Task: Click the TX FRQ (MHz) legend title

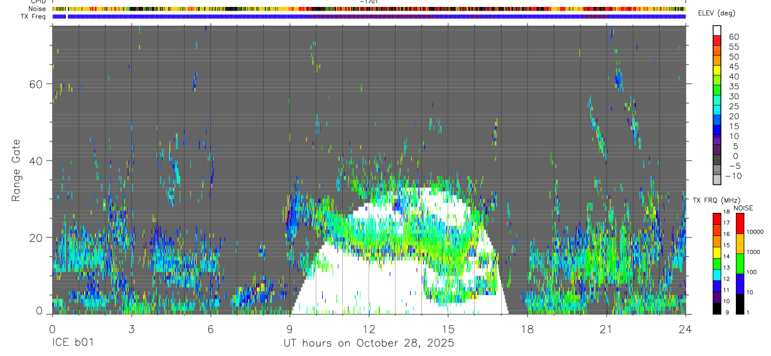Action: (716, 200)
